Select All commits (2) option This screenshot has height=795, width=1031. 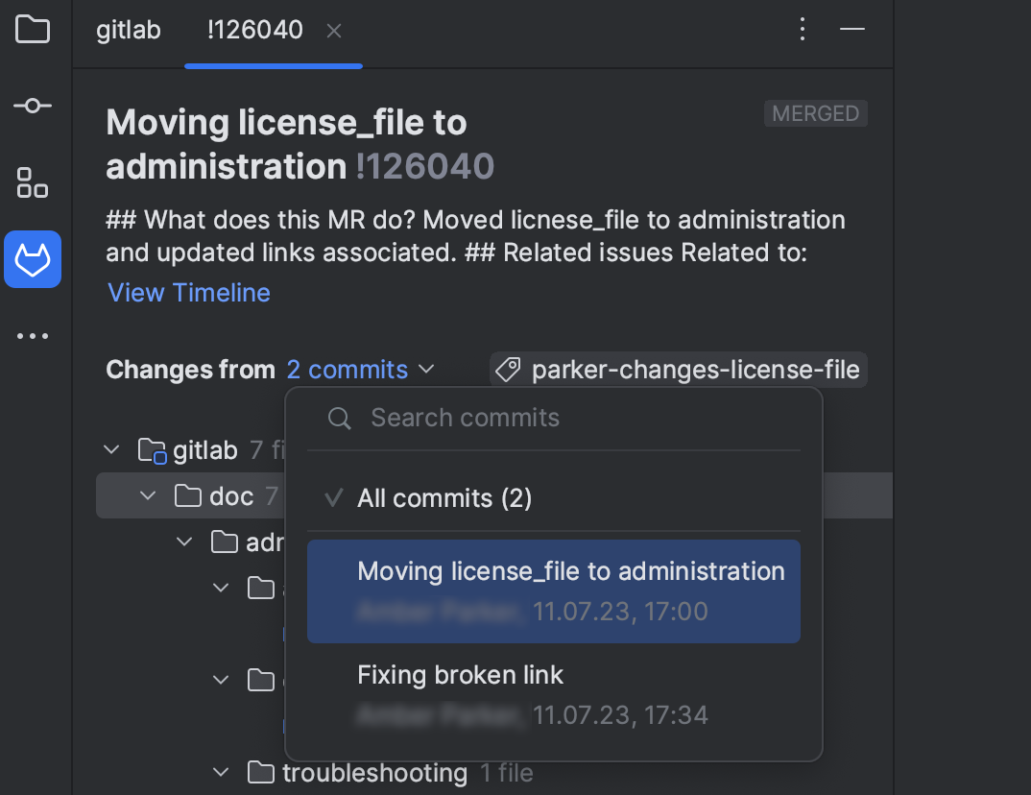coord(444,498)
